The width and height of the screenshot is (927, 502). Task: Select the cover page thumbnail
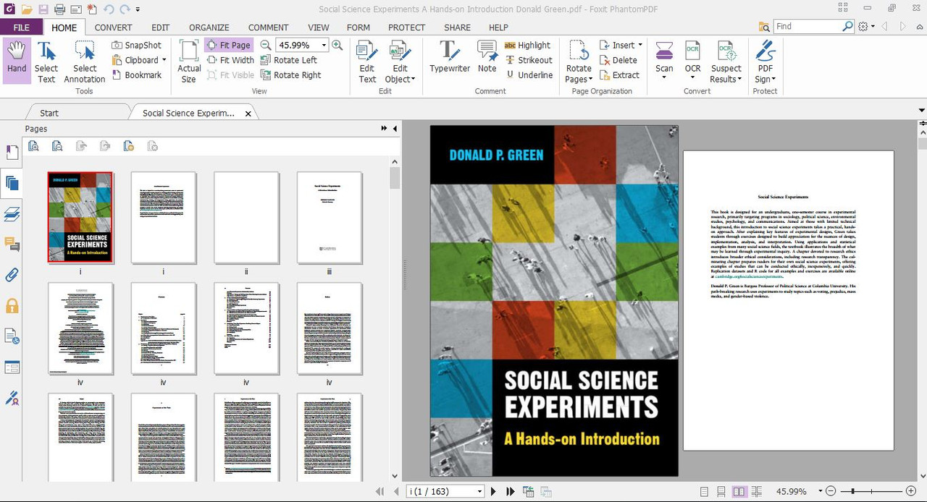tap(80, 217)
